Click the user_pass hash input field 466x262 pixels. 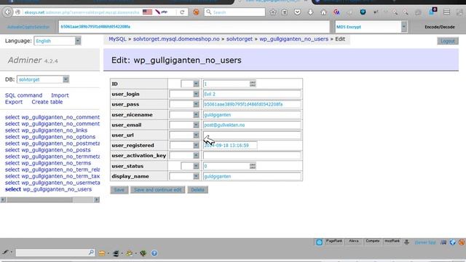pos(252,104)
